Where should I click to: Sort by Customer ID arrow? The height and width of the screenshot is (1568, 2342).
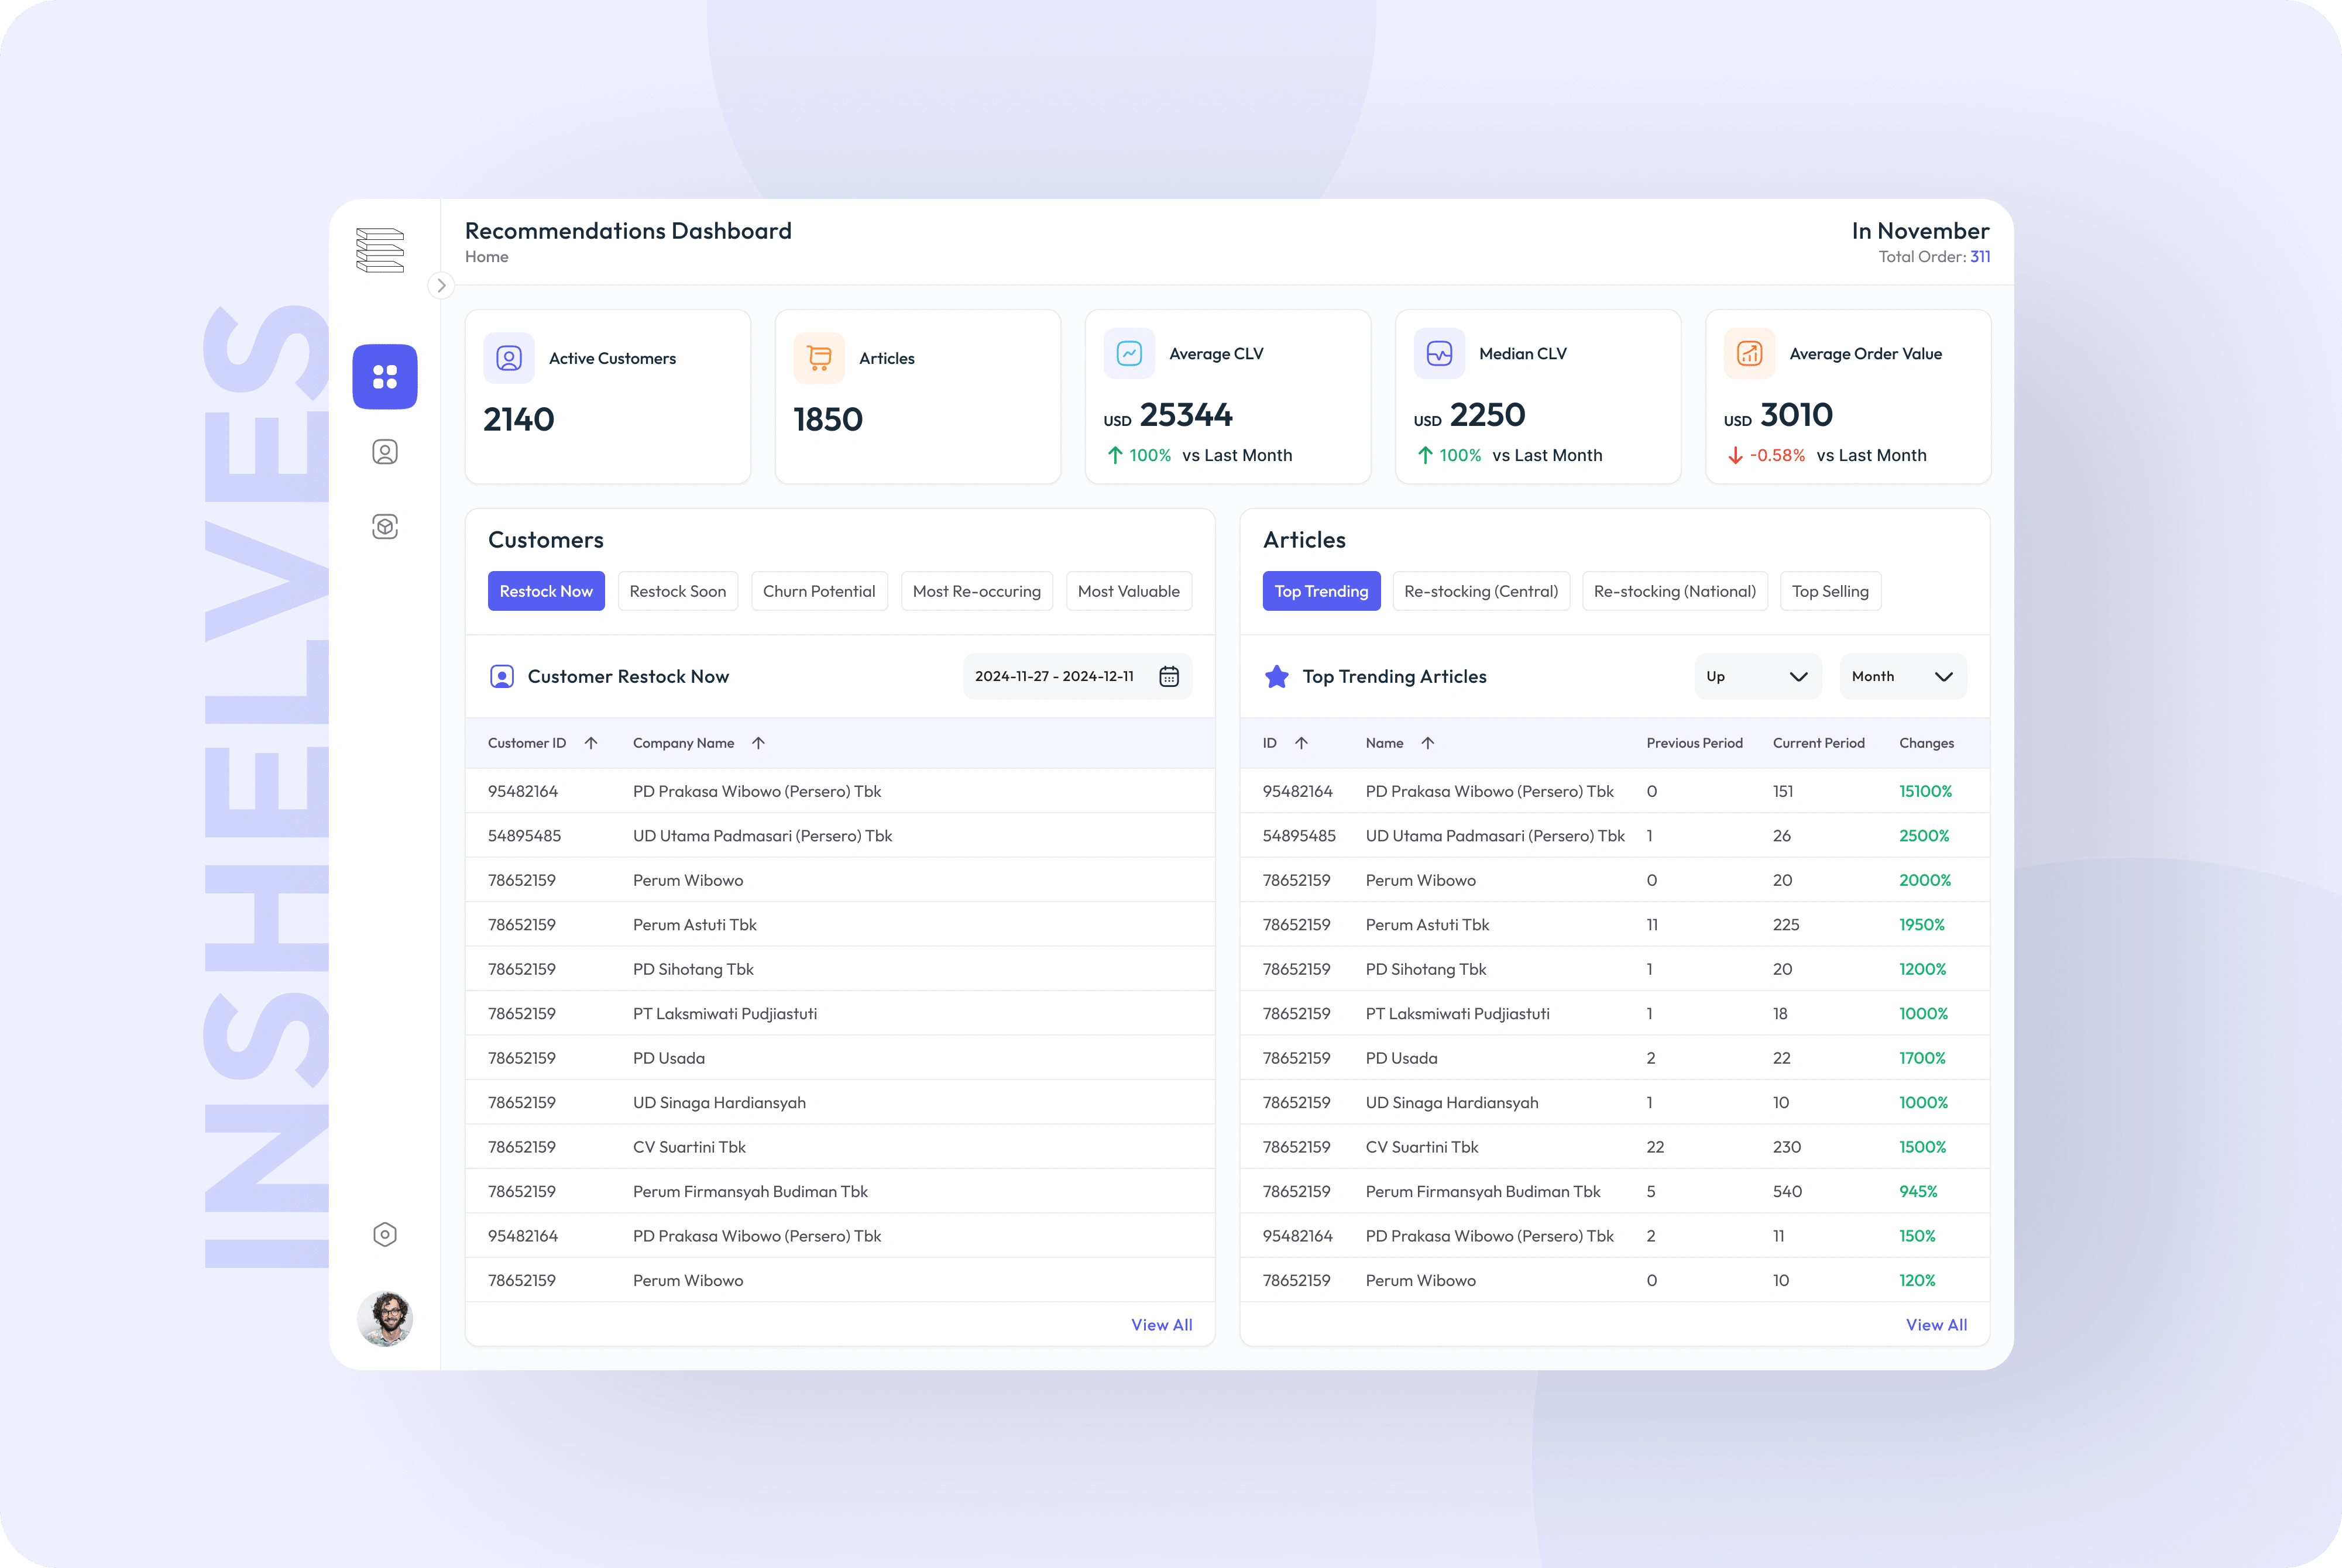[591, 743]
